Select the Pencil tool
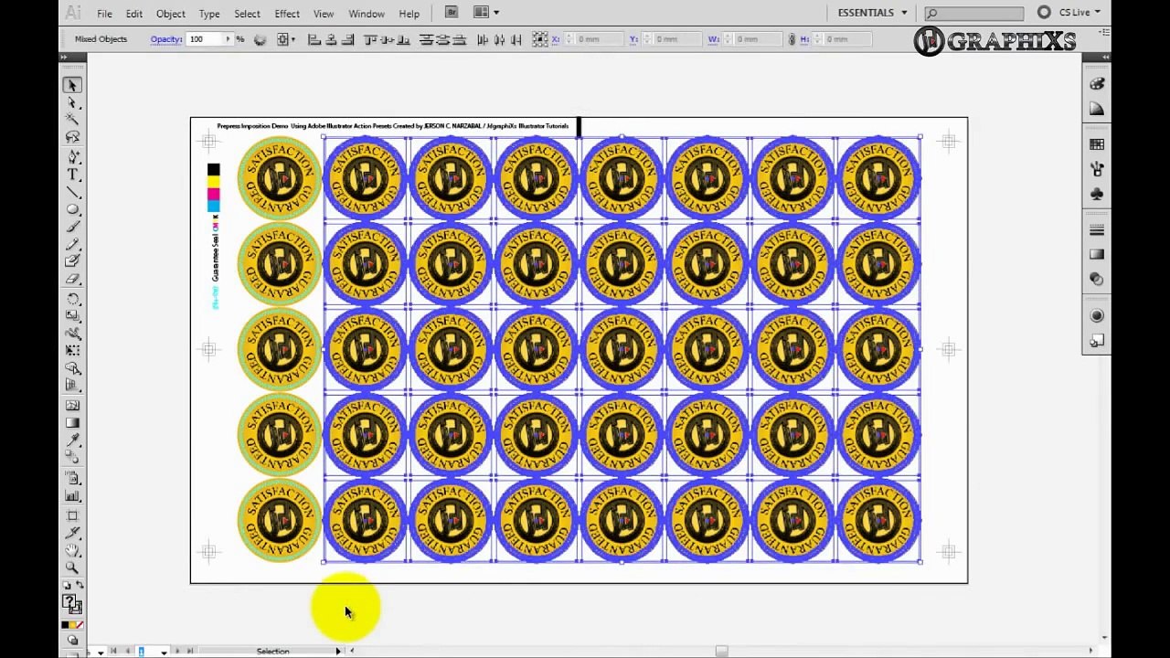 [x=72, y=244]
